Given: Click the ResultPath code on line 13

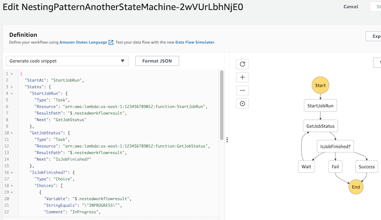Looking at the screenshot, I should [x=80, y=153].
